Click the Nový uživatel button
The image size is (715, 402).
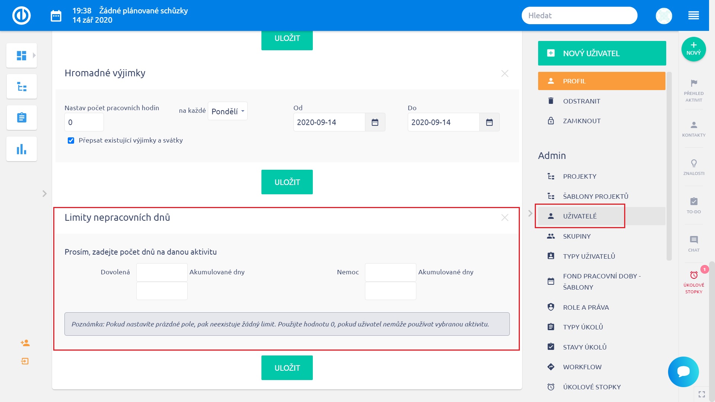coord(601,53)
